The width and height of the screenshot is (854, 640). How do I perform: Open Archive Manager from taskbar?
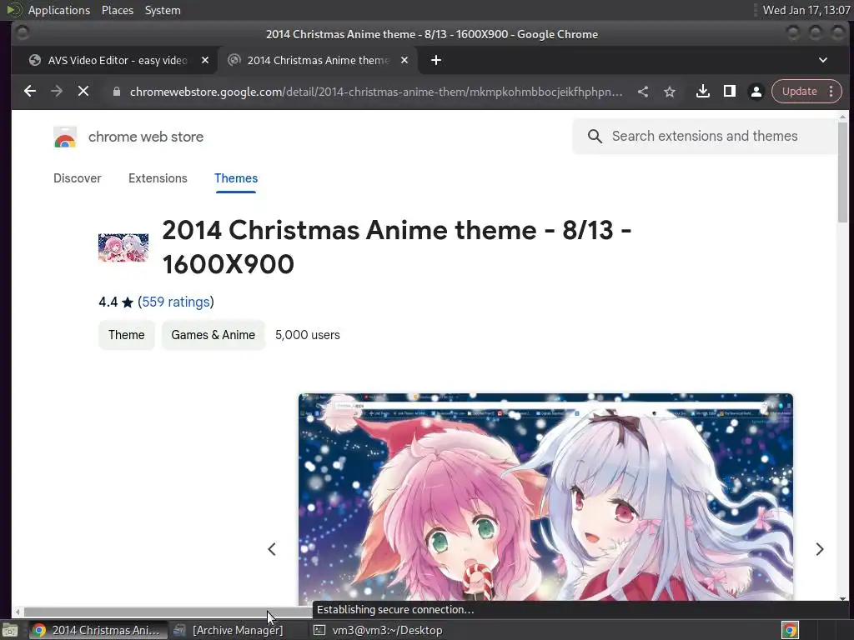pos(229,630)
